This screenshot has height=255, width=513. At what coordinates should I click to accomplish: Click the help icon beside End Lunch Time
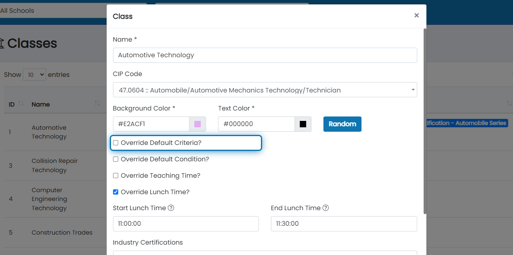pyautogui.click(x=325, y=208)
